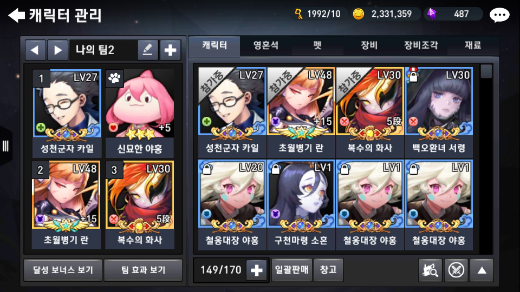The width and height of the screenshot is (520, 292).
Task: Add a new team with plus icon
Action: pos(170,50)
